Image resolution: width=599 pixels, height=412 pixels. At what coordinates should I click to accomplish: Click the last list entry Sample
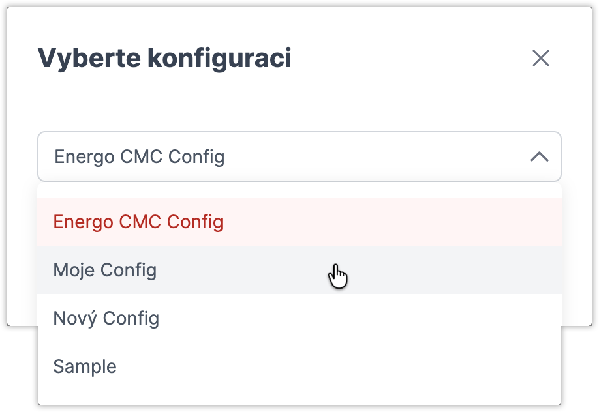[x=85, y=366]
